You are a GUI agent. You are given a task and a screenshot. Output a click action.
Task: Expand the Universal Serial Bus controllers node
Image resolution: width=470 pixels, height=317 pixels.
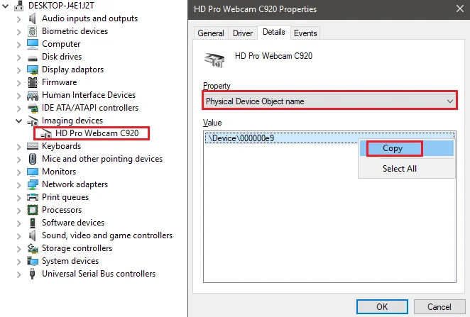click(x=19, y=274)
